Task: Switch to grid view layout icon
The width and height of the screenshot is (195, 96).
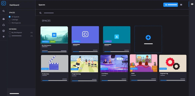Action: pos(181,5)
